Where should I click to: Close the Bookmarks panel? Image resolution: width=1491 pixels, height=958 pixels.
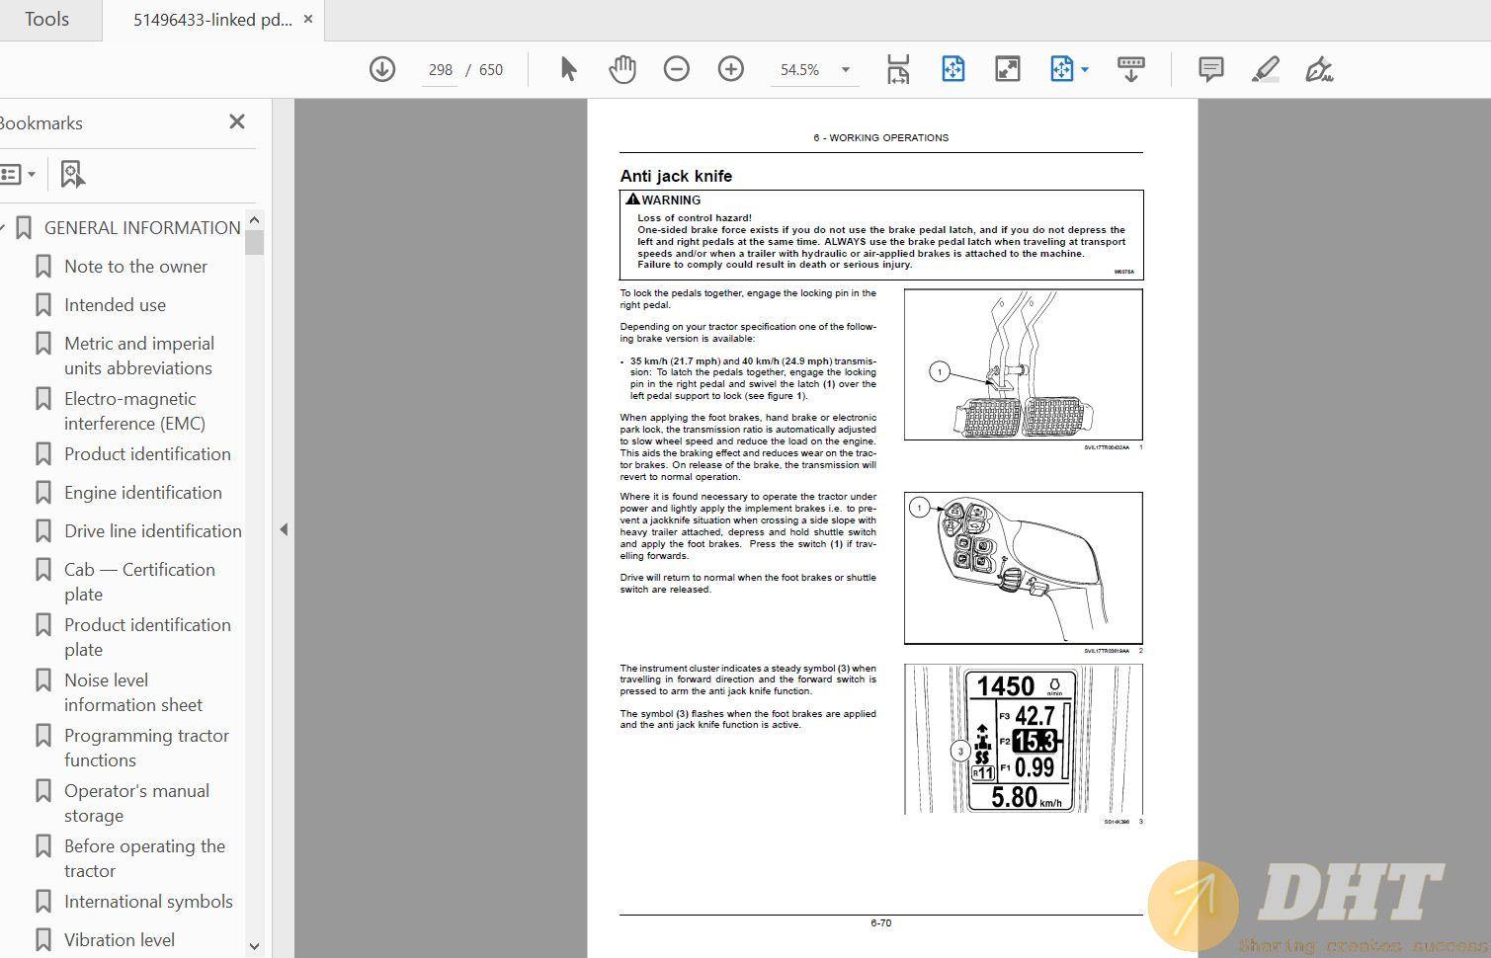pos(237,121)
